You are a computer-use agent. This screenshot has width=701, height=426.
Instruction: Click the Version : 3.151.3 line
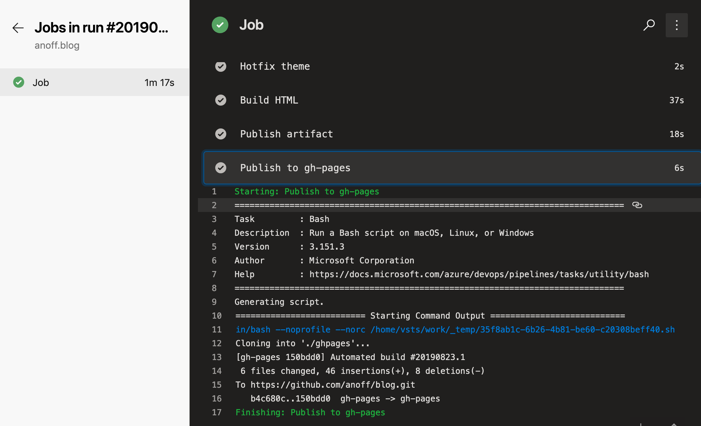click(289, 246)
